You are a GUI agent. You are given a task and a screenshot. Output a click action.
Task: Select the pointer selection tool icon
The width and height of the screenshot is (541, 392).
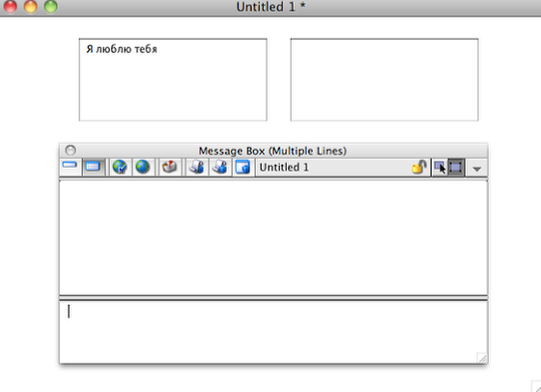tap(440, 168)
